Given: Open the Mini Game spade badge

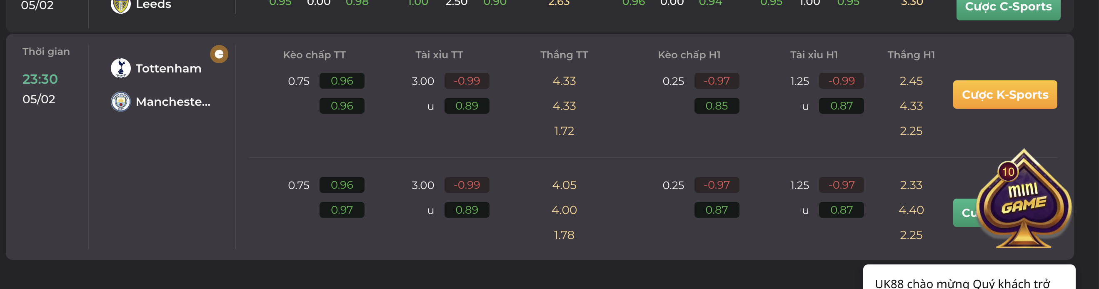Looking at the screenshot, I should click(x=1024, y=199).
